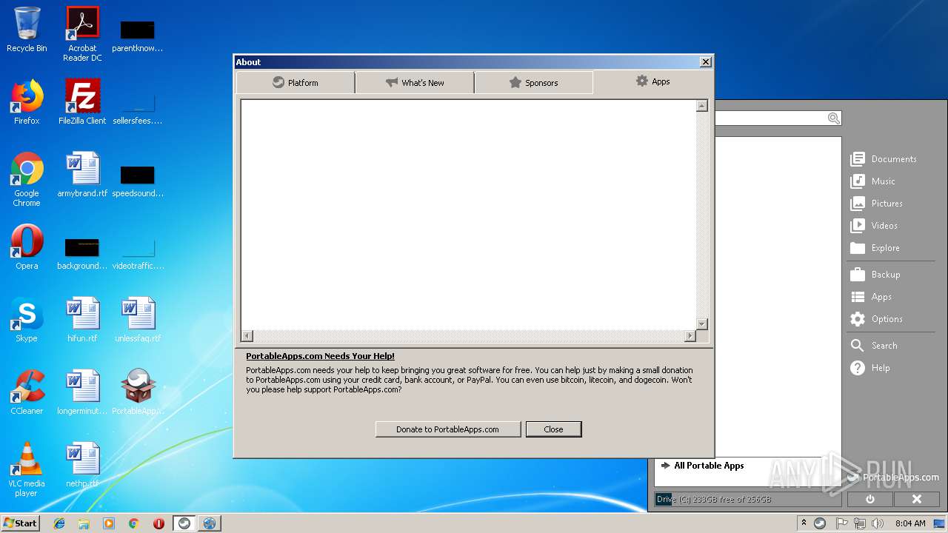The image size is (948, 533).
Task: Switch to the Platform tab
Action: pos(296,83)
